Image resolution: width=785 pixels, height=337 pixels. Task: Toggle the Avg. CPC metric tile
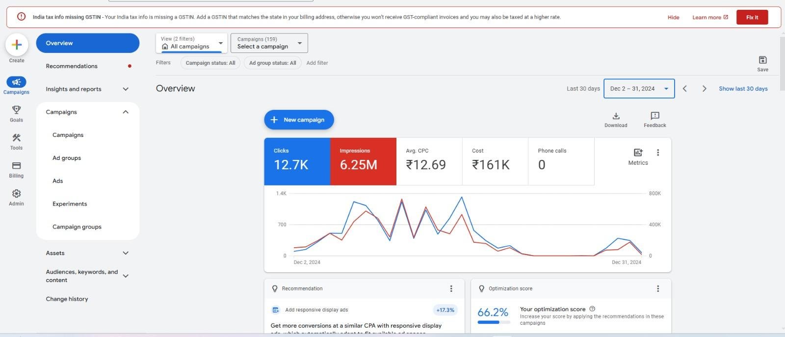429,161
